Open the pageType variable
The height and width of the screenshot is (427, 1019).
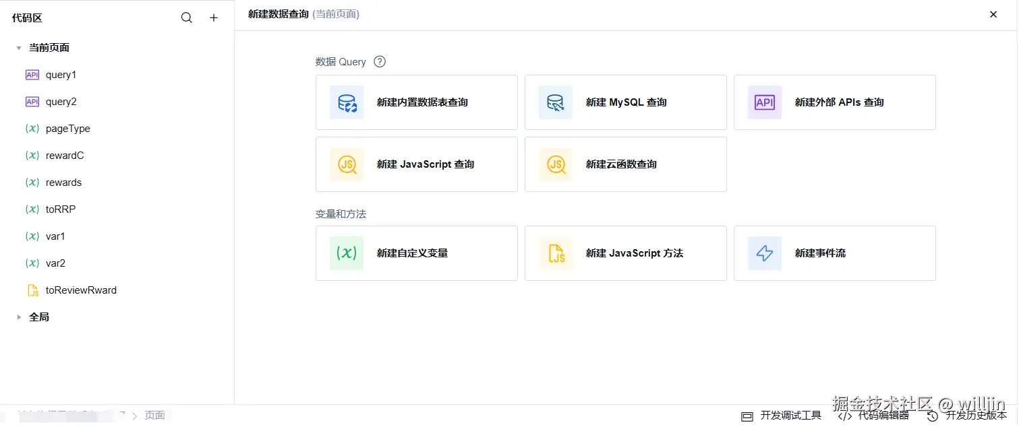point(68,129)
